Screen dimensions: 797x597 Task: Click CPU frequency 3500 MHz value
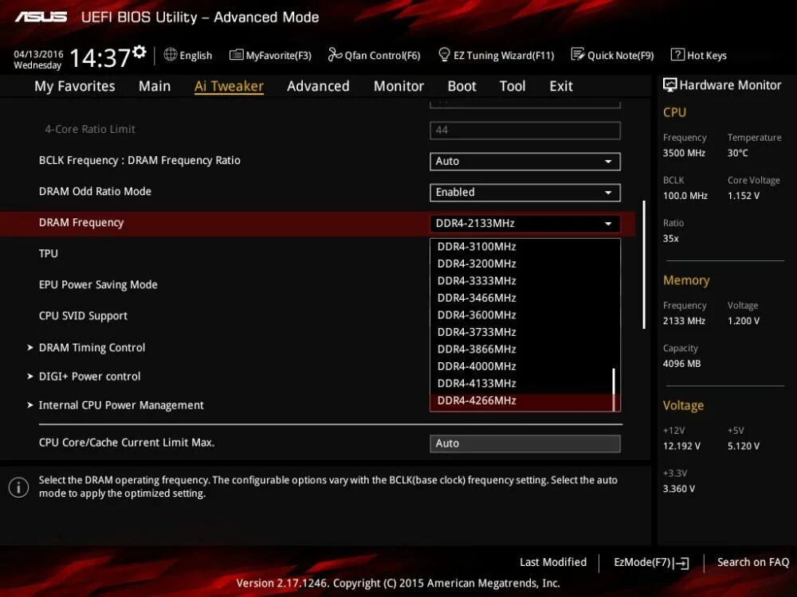[684, 153]
